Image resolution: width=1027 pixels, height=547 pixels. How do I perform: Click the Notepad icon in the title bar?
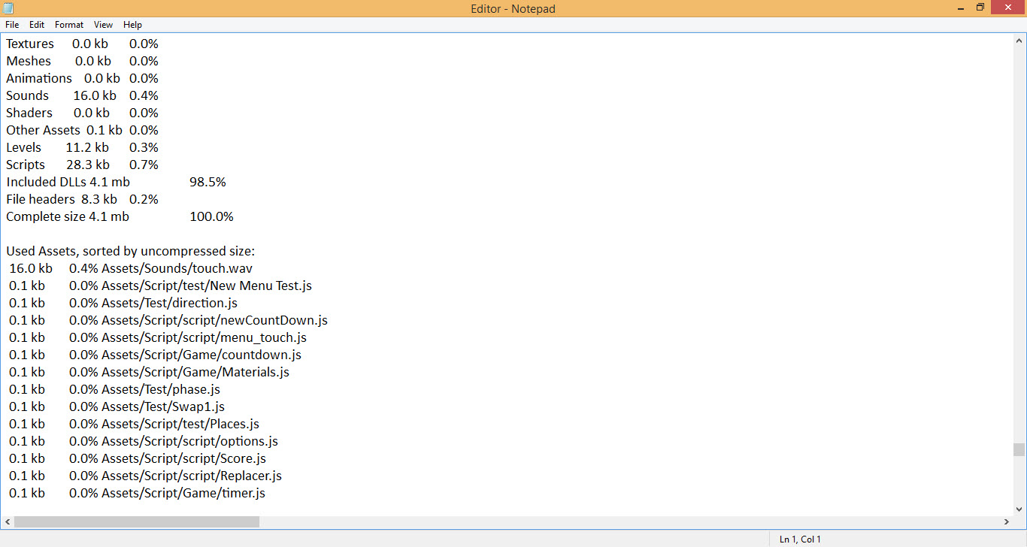tap(9, 8)
